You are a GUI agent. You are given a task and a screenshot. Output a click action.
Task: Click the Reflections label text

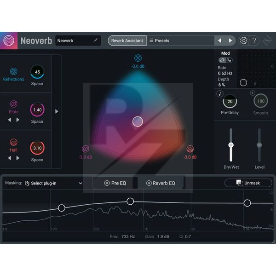click(13, 79)
